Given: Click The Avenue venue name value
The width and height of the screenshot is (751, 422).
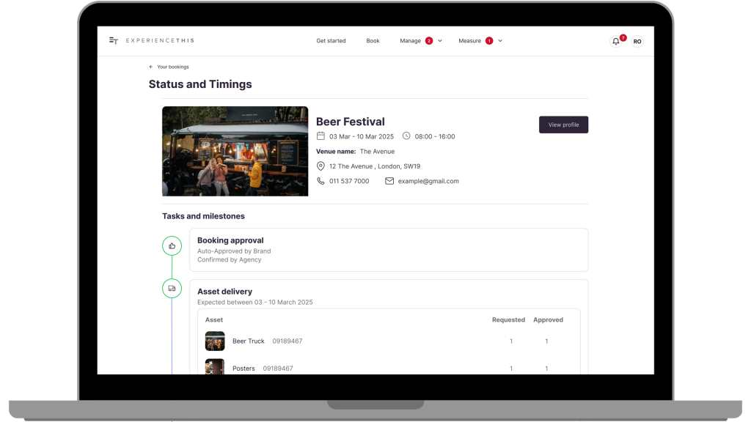Looking at the screenshot, I should click(x=378, y=151).
